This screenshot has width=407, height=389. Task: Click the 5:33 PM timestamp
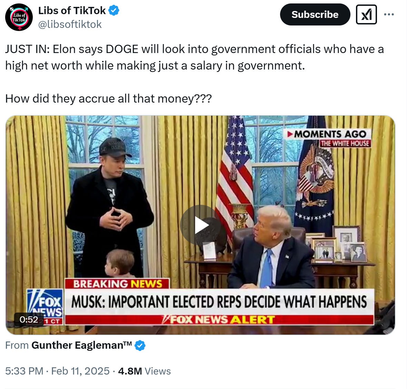[24, 371]
